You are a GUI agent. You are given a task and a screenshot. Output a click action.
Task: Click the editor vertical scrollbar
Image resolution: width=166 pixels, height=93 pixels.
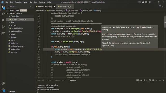[165, 22]
